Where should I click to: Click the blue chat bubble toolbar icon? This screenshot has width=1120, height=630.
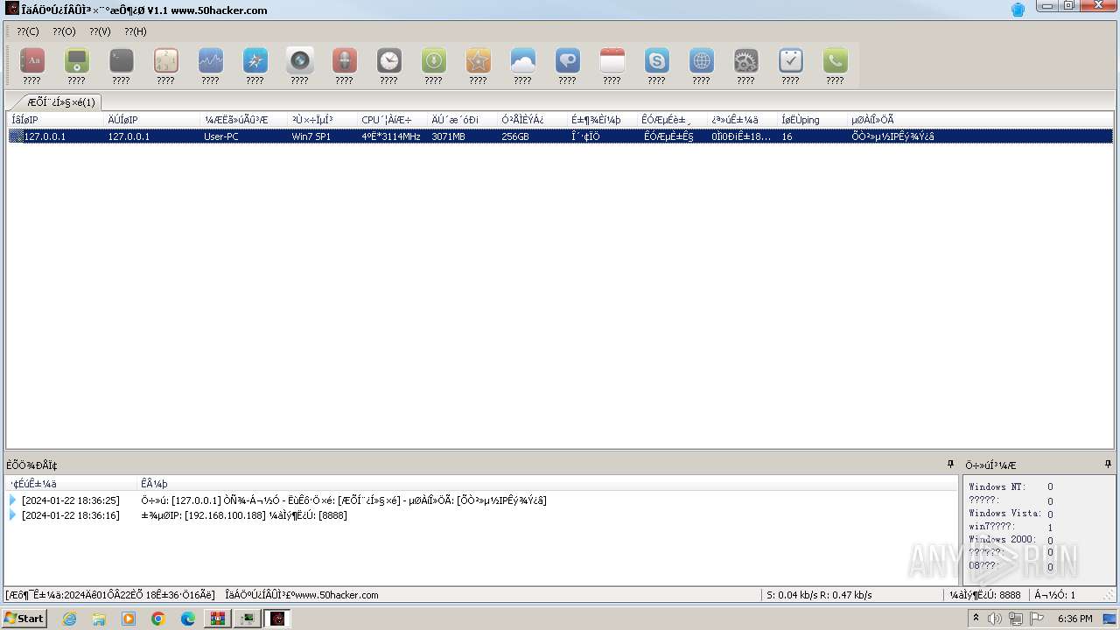point(567,60)
